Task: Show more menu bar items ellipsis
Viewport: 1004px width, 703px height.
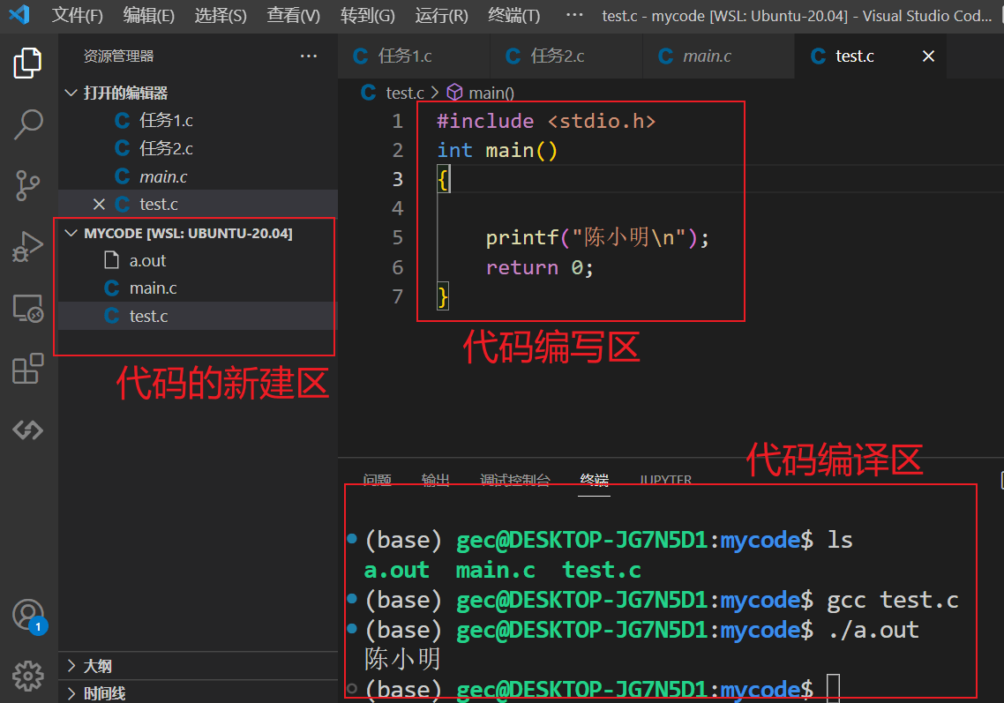Action: point(574,15)
